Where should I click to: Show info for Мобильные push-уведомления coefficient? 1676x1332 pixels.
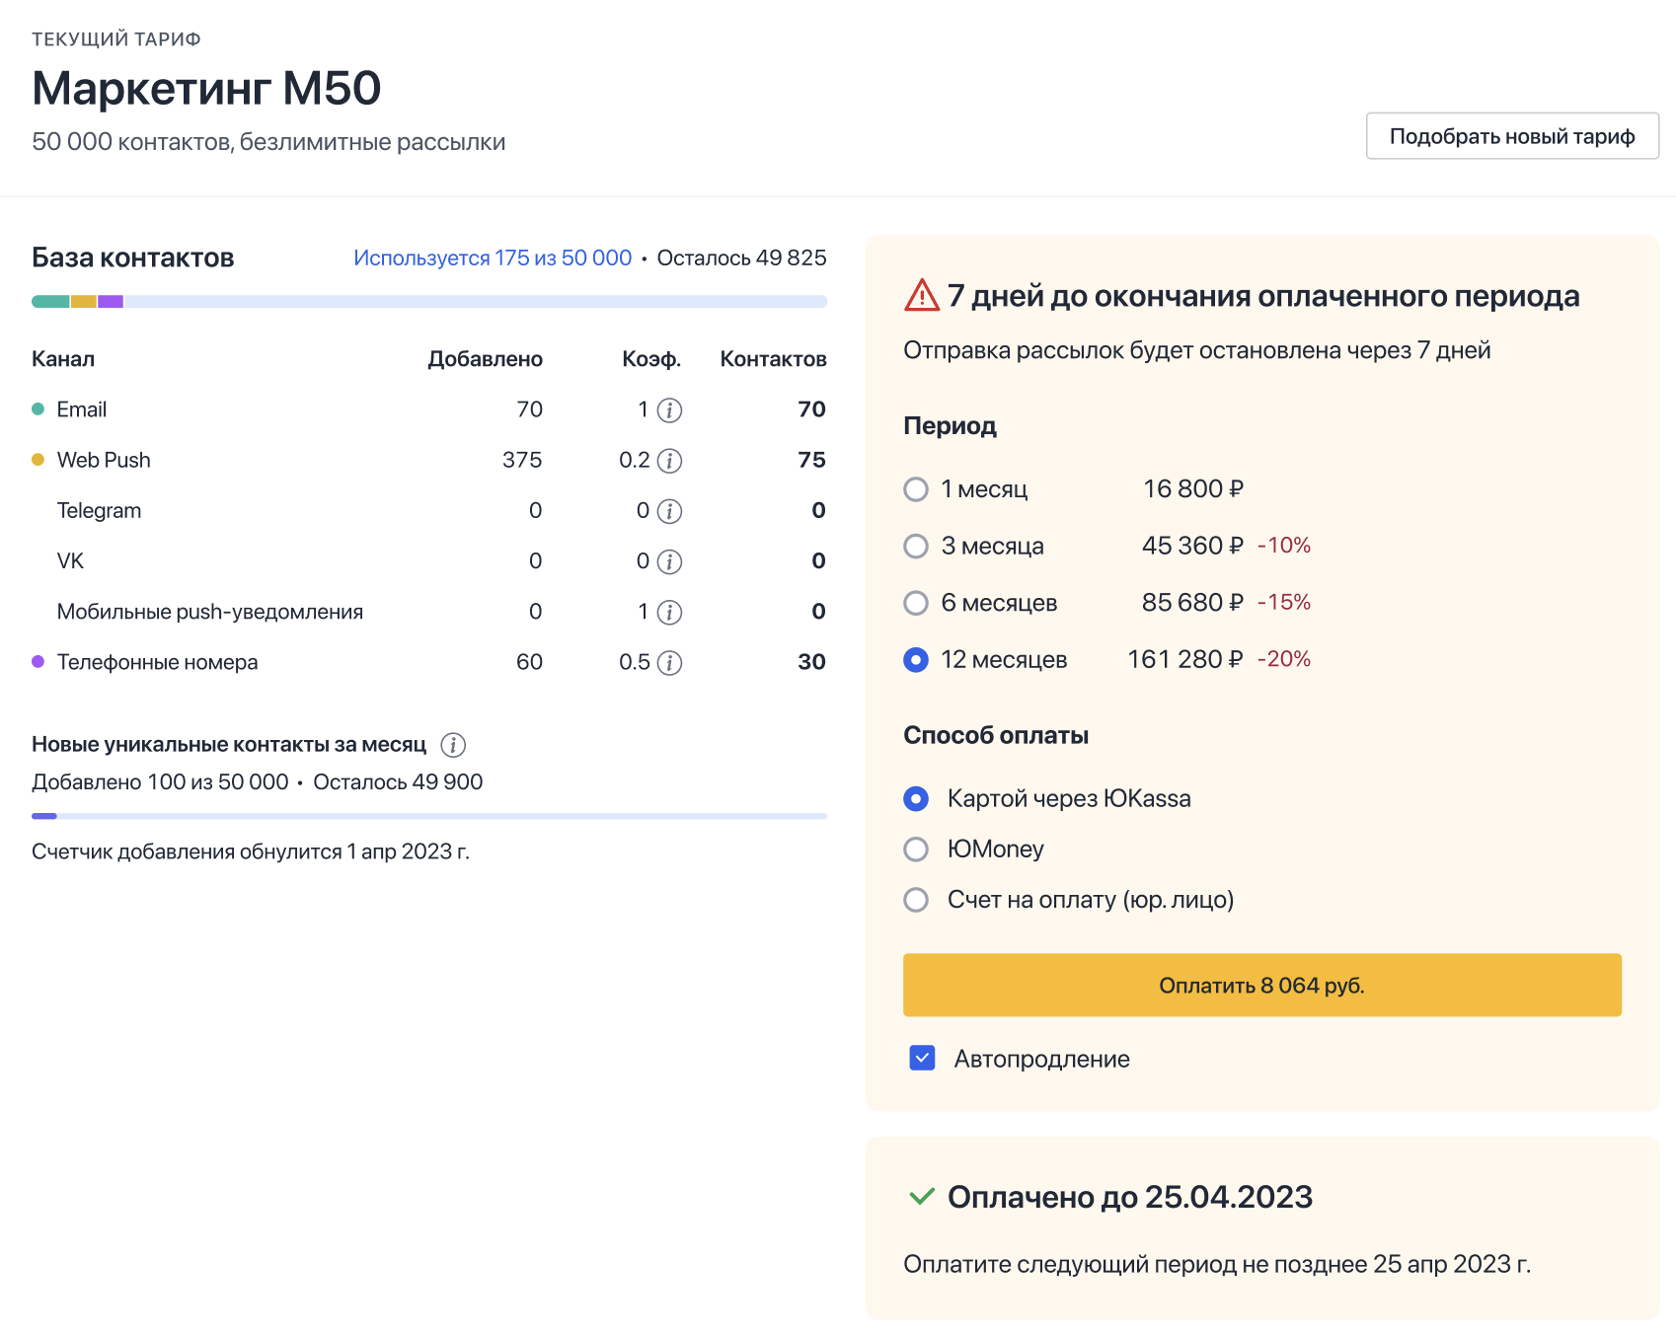pyautogui.click(x=669, y=613)
